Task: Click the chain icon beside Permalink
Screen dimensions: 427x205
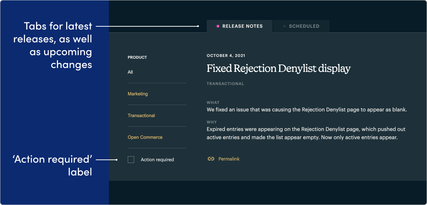Action: tap(211, 159)
